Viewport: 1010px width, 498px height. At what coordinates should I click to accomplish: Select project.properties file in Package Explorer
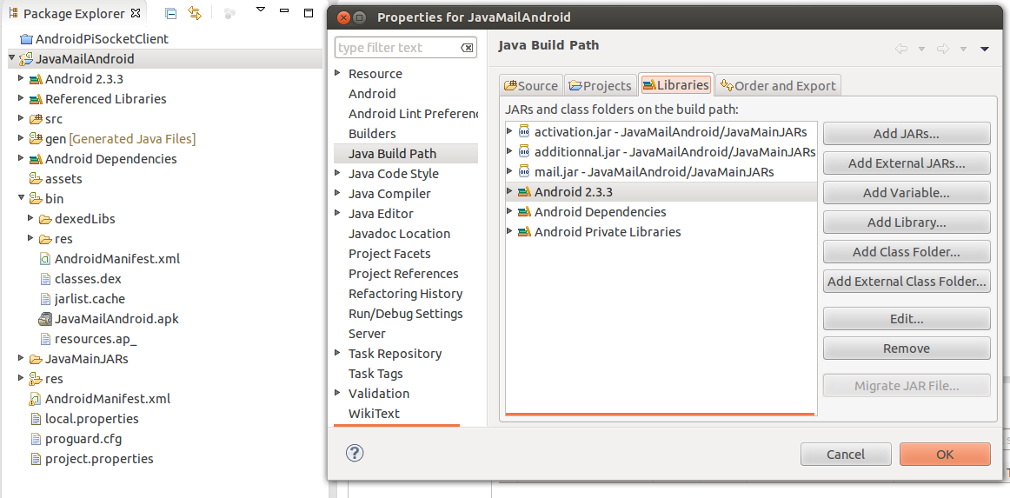(x=99, y=459)
